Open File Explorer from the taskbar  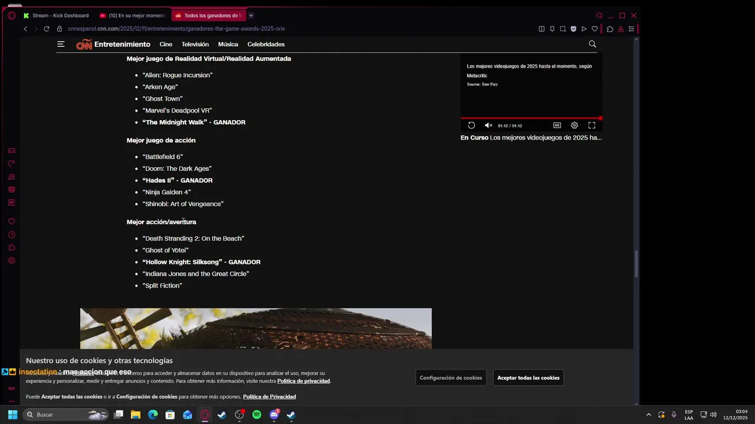click(136, 415)
